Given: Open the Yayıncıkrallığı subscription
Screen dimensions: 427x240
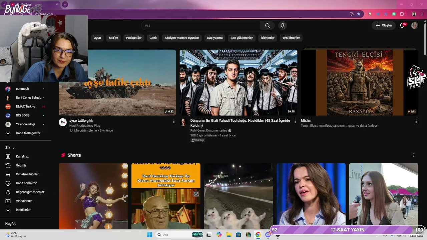Looking at the screenshot, I should click(26, 124).
